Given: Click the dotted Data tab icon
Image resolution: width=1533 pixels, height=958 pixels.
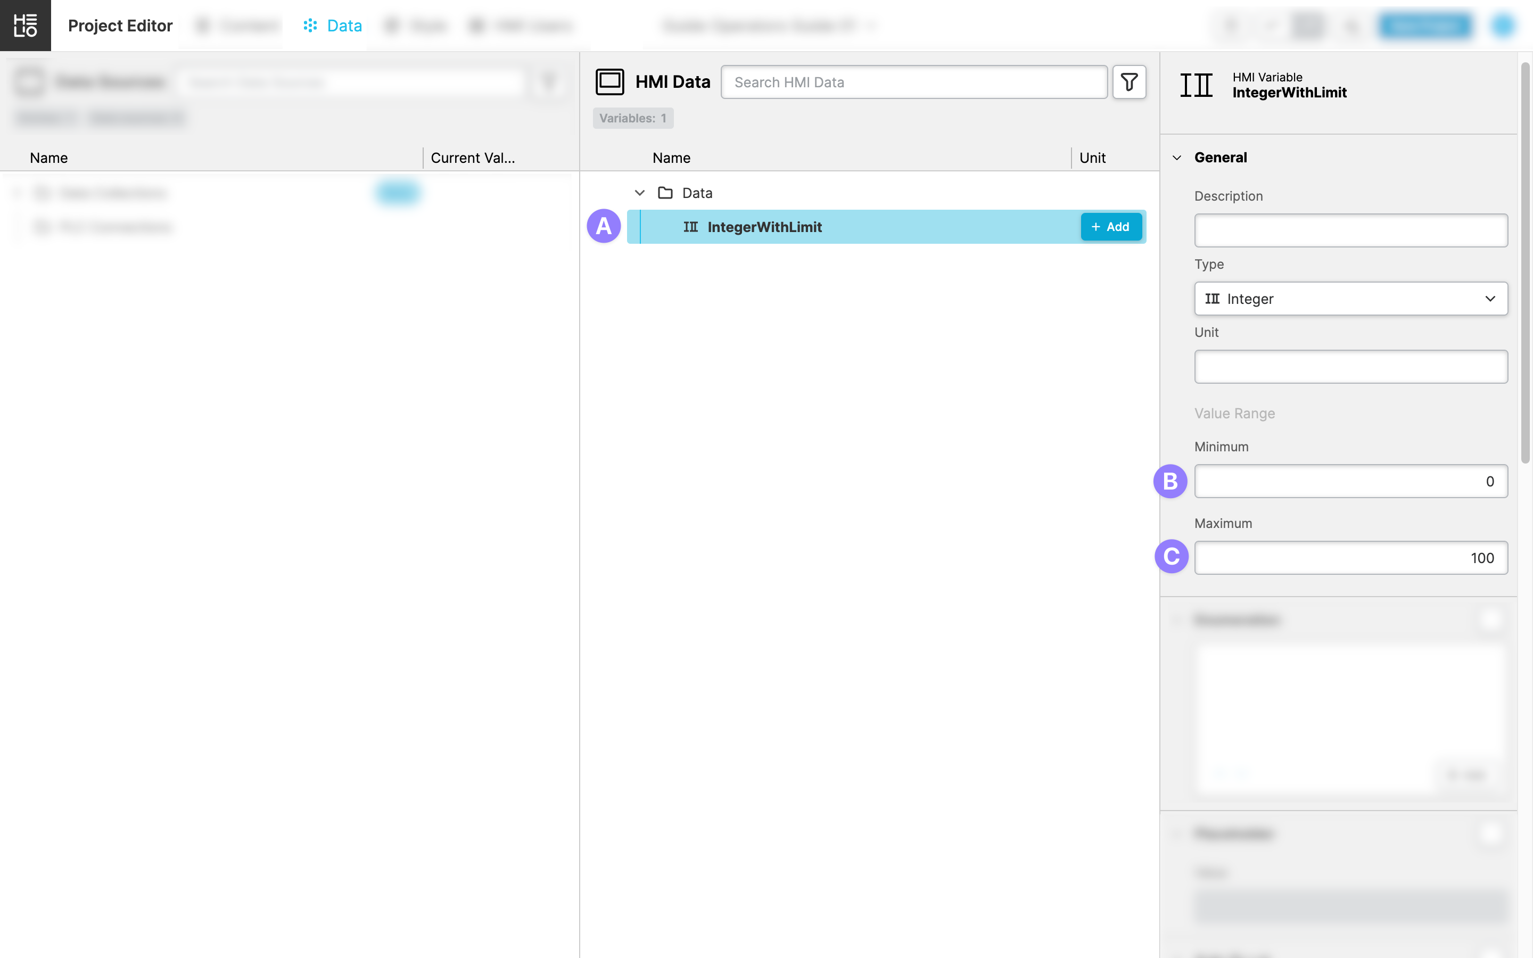Looking at the screenshot, I should pyautogui.click(x=310, y=26).
